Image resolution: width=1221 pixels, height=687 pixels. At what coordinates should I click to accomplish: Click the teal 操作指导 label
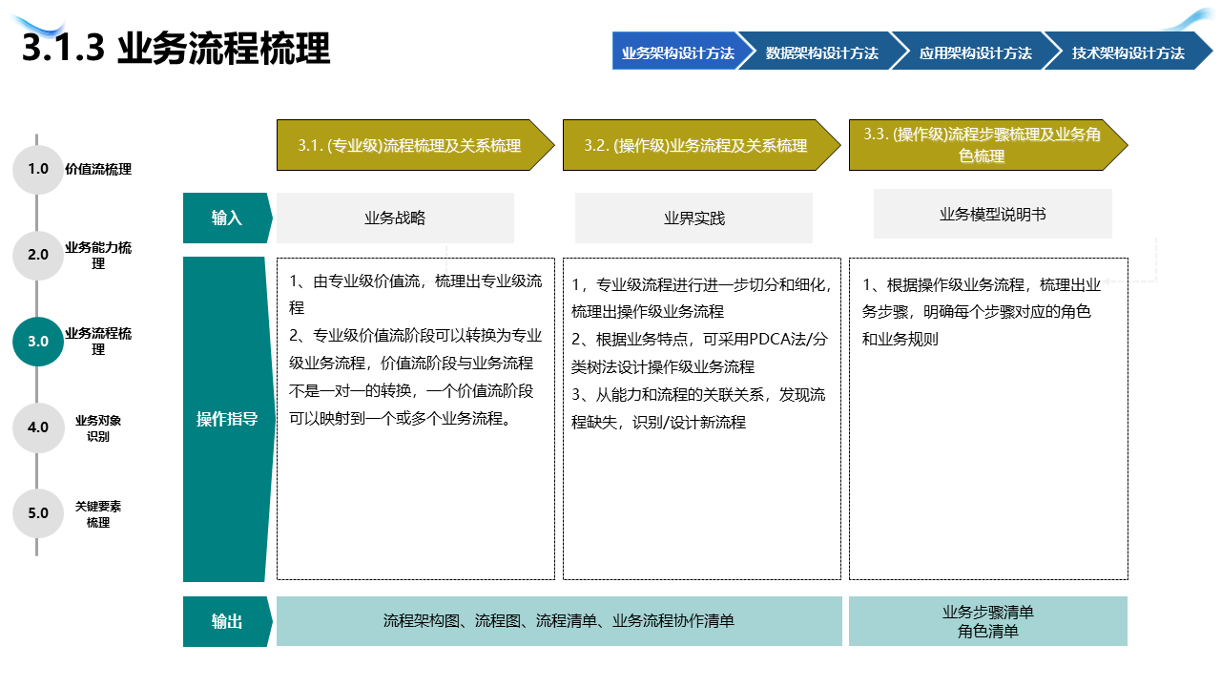227,419
